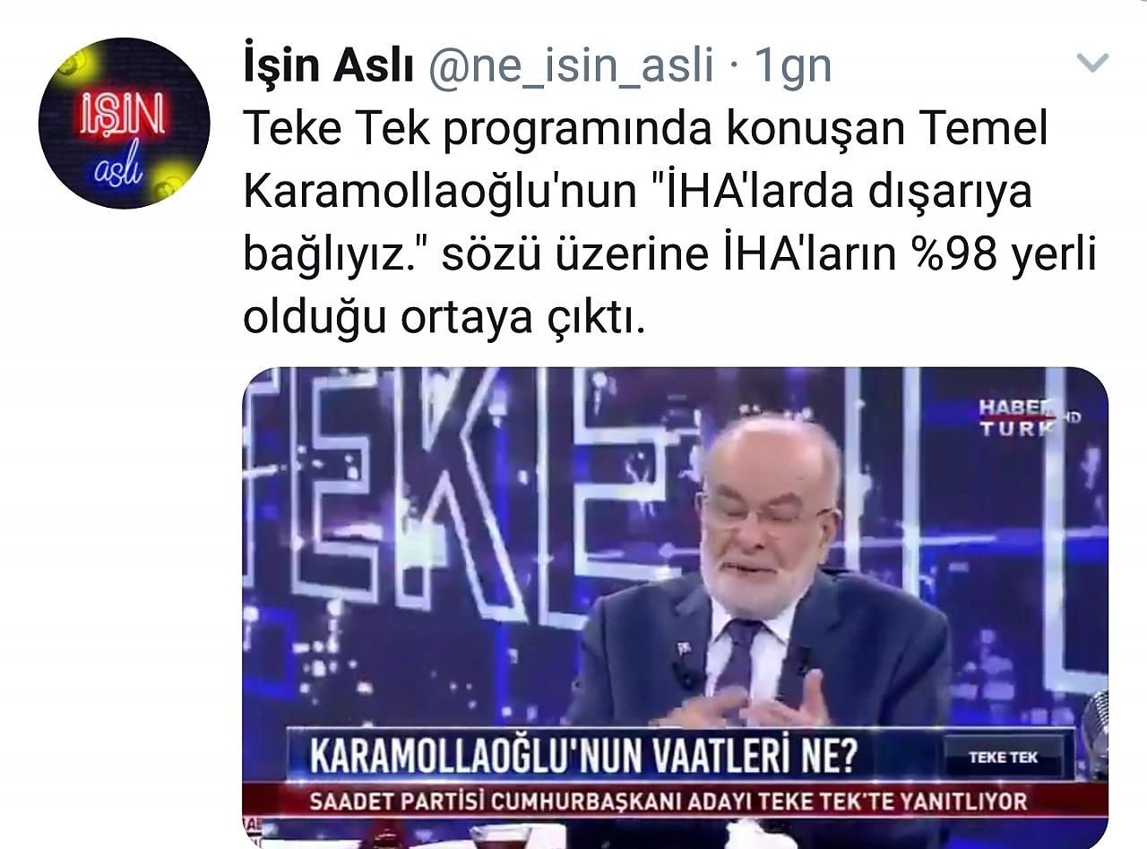Click the words Temel Karamollaoğlu'nun in the tweet text

click(x=645, y=161)
